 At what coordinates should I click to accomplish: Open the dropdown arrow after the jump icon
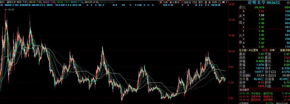click(227, 2)
